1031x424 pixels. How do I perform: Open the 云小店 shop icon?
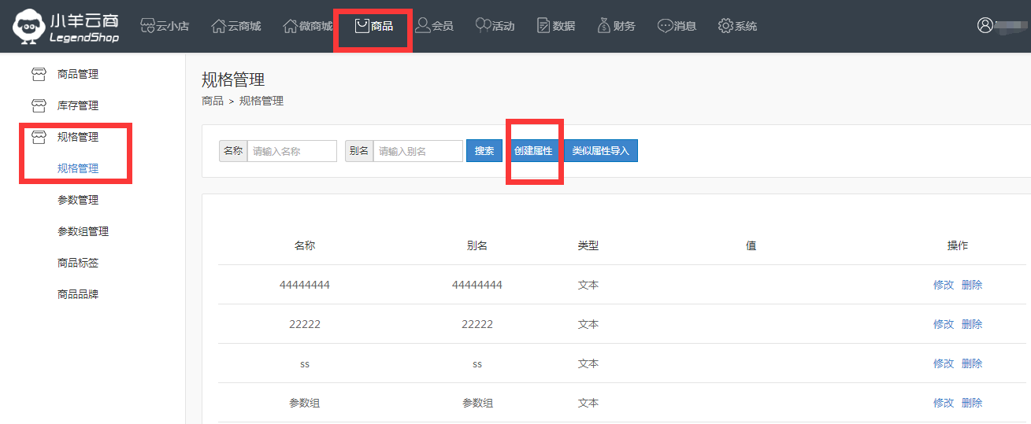coord(147,26)
